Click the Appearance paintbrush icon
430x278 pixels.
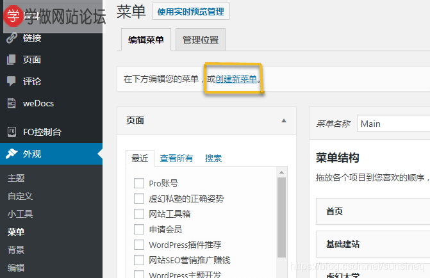[x=11, y=154]
